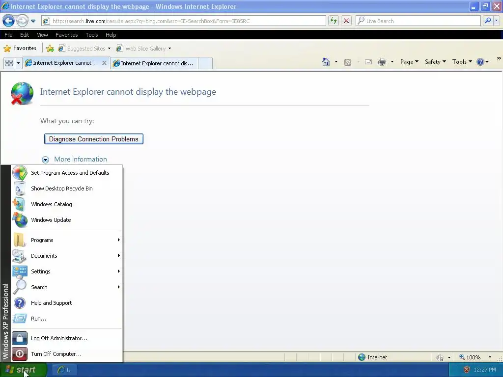Click Log Off Administrator...
Screen dimensions: 503x377
pyautogui.click(x=67, y=338)
